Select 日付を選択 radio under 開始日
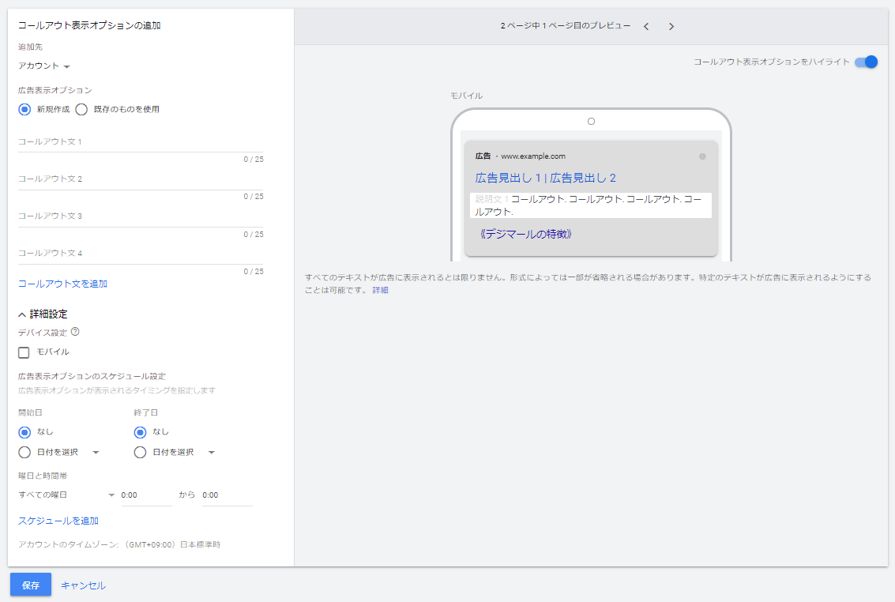The height and width of the screenshot is (602, 895). (x=24, y=453)
